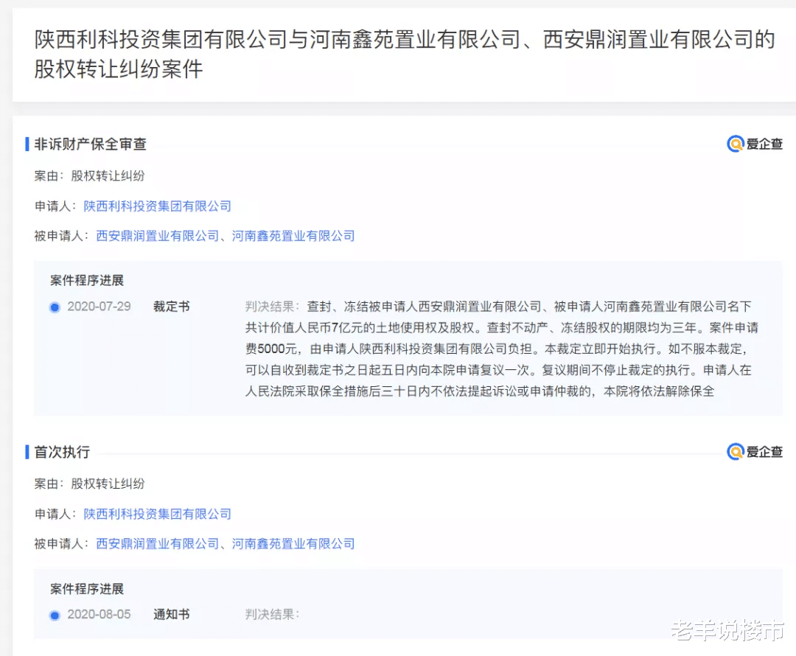
Task: Click 案件程序进展 heading above 2020-08-05
Action: pos(87,589)
